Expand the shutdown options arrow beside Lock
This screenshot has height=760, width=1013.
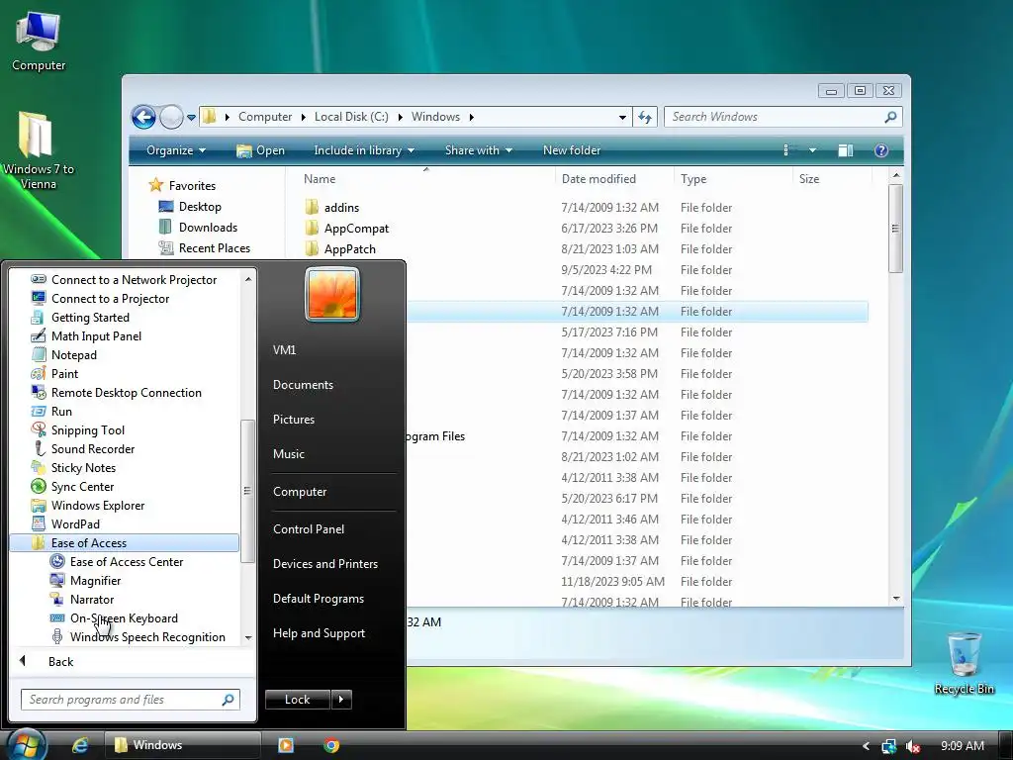pos(341,700)
